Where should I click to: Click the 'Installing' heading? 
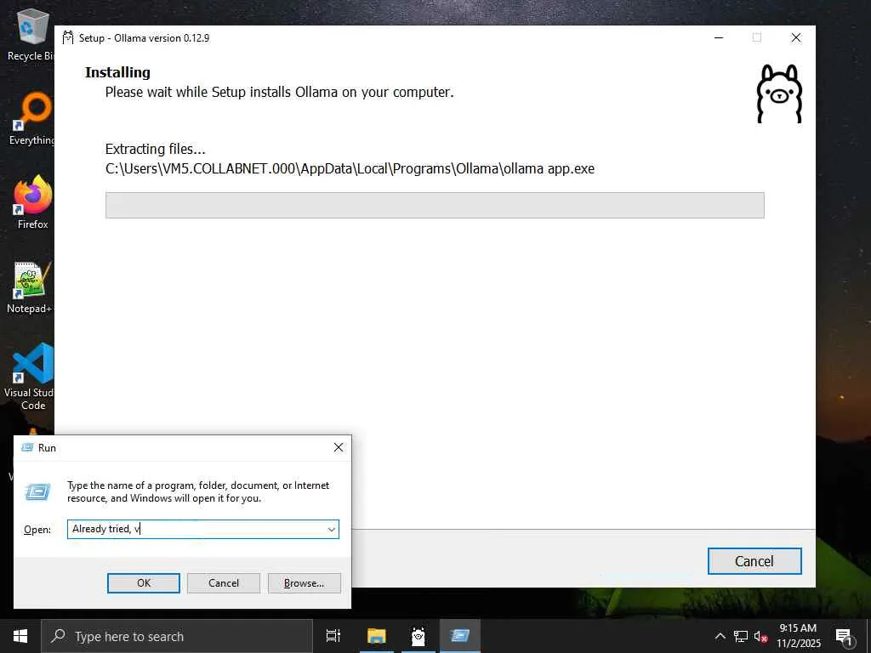117,72
